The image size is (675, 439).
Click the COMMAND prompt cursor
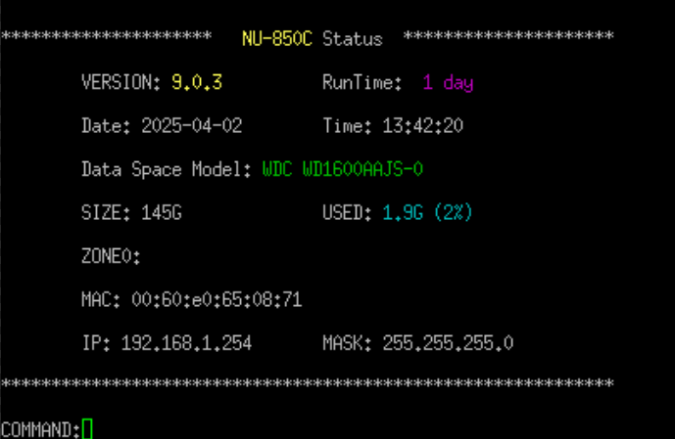tap(87, 428)
